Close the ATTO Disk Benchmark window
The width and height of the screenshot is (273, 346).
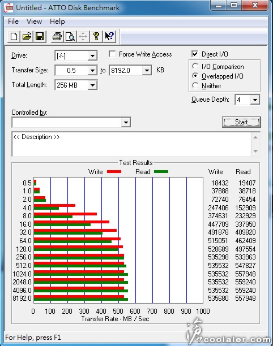(255, 5)
